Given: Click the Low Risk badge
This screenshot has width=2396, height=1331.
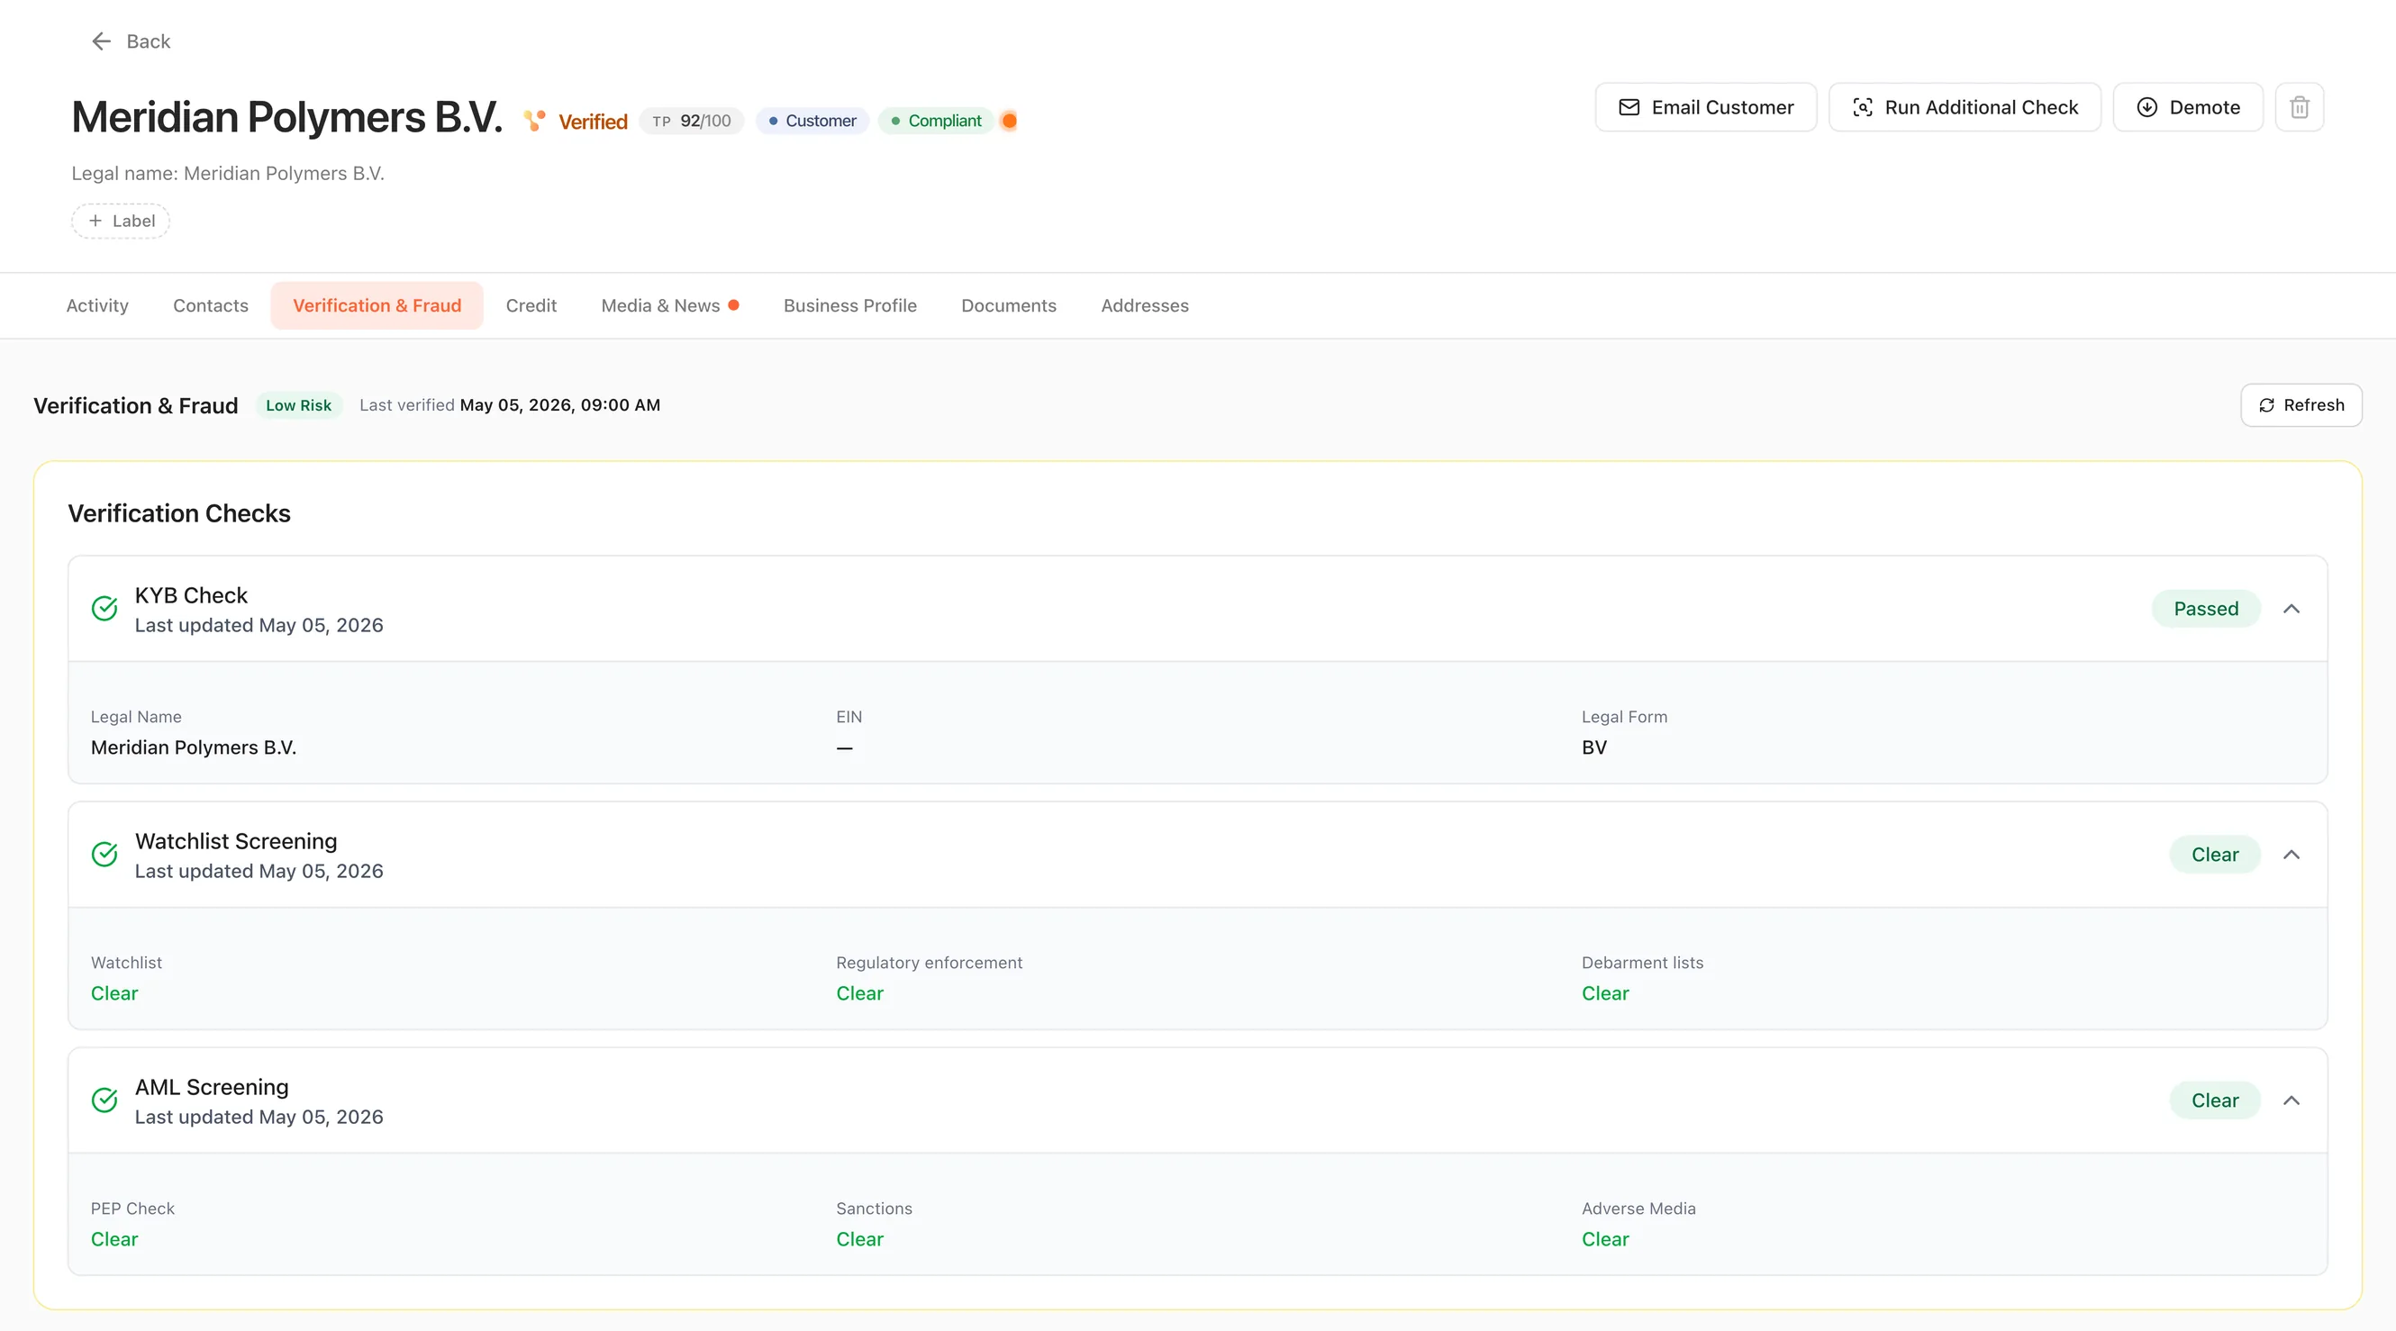Looking at the screenshot, I should [x=298, y=405].
